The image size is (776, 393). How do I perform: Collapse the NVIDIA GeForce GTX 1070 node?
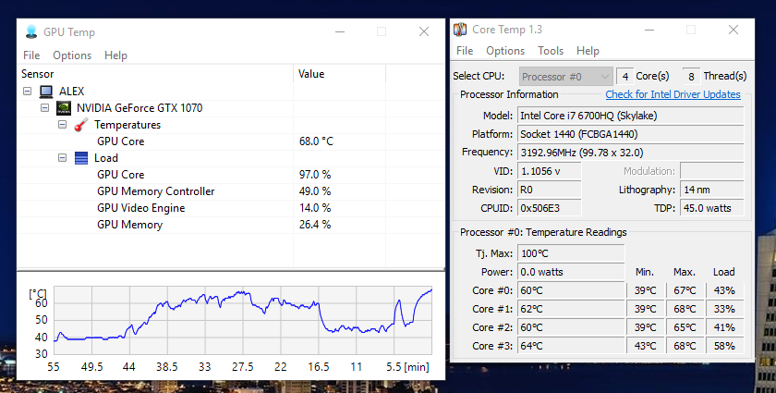tap(45, 108)
